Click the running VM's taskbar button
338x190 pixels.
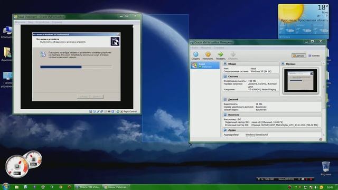pyautogui.click(x=116, y=187)
